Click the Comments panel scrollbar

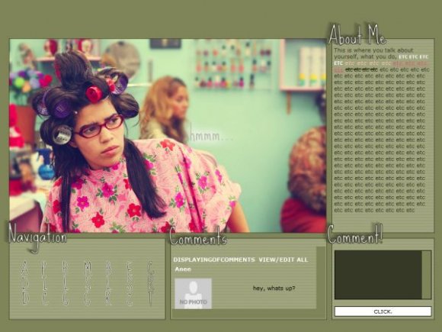(x=321, y=278)
